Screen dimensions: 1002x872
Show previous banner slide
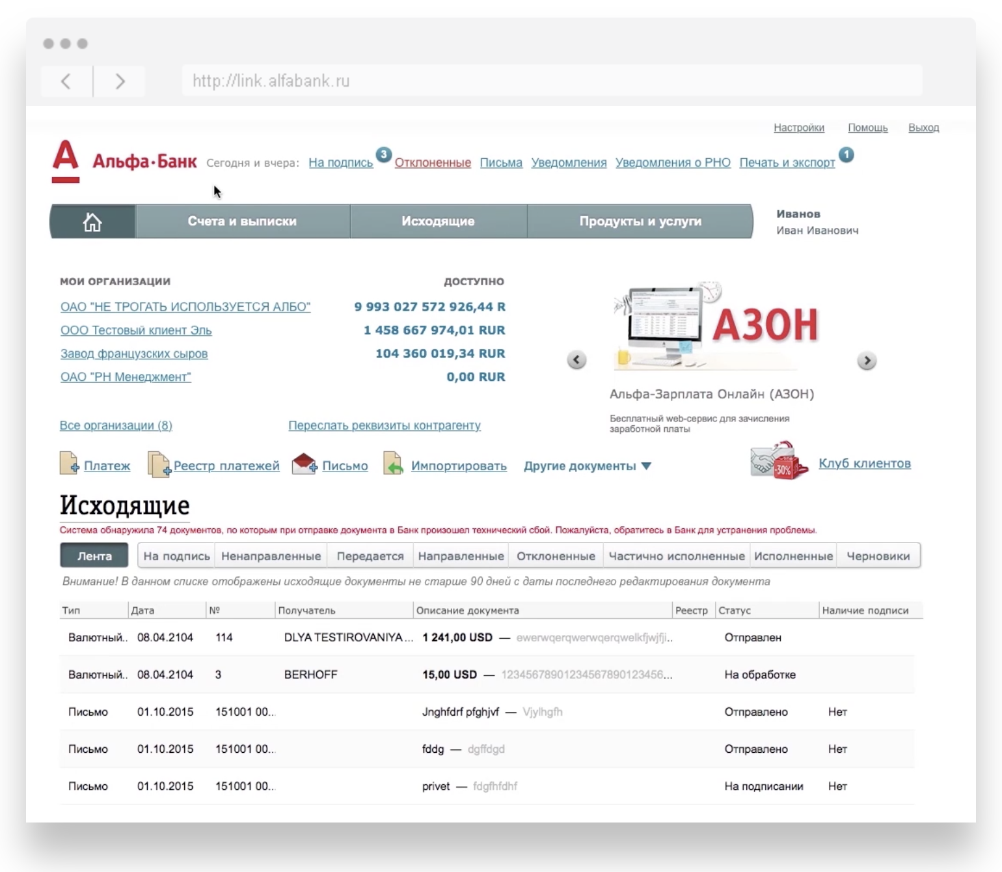(576, 360)
